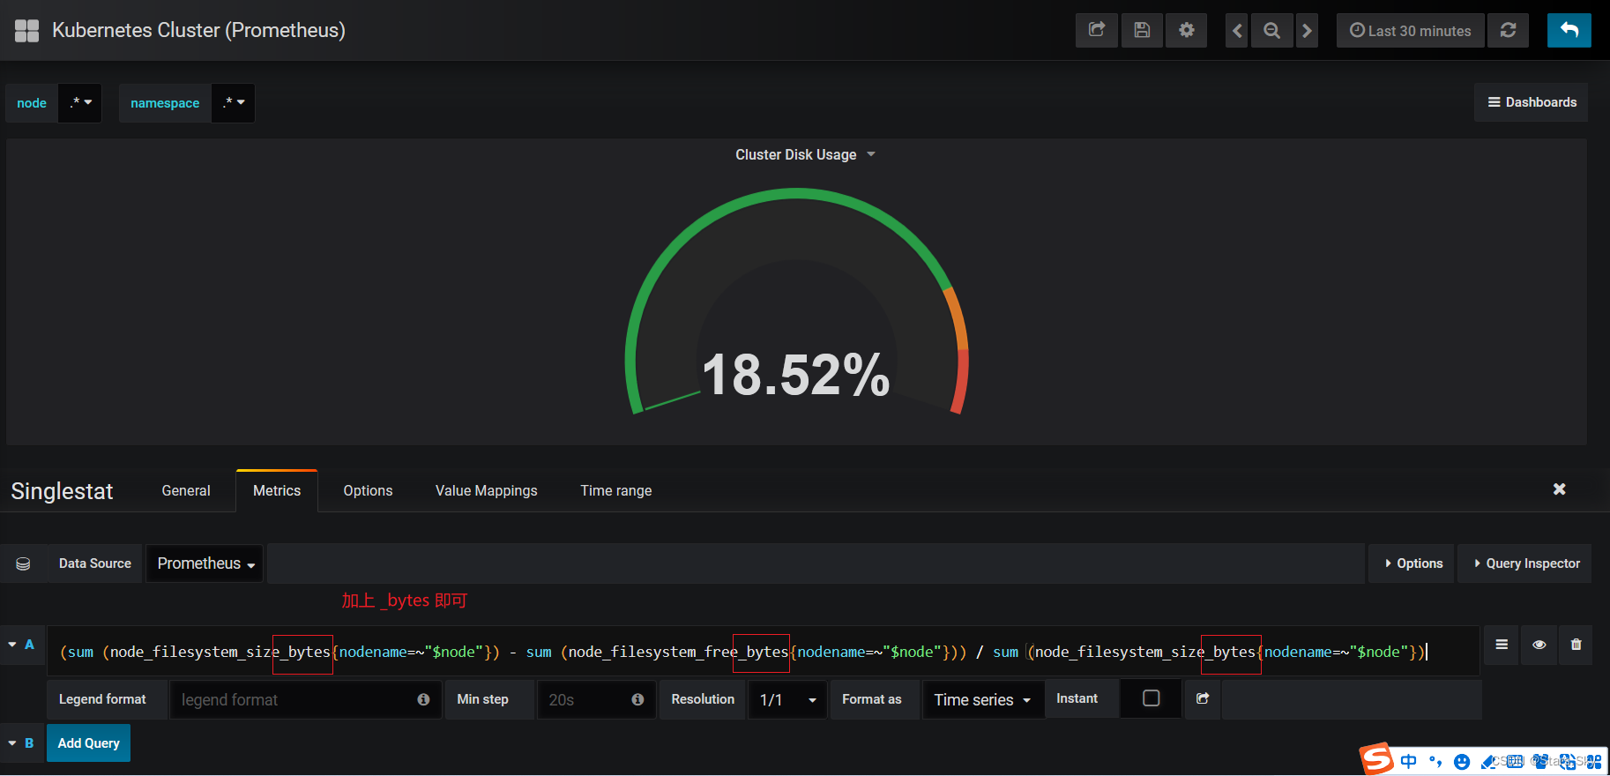Open dashboard settings gear icon
Screen dimensions: 1610x776
(x=1187, y=30)
